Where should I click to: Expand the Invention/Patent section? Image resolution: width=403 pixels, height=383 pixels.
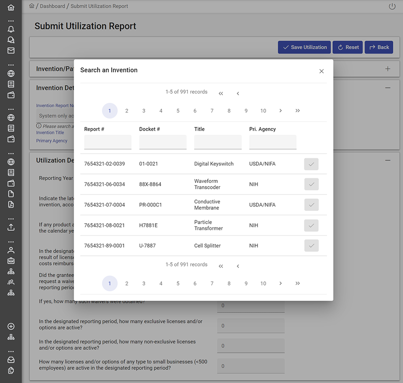pyautogui.click(x=387, y=68)
